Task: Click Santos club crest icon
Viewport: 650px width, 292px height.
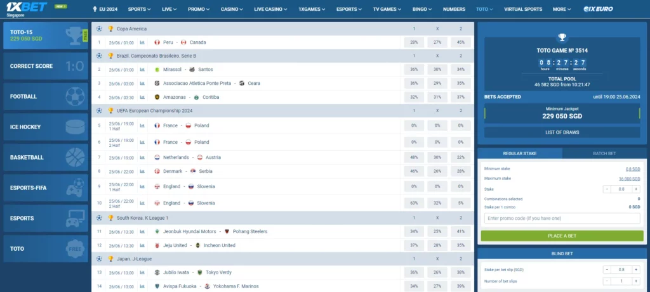Action: coord(192,70)
